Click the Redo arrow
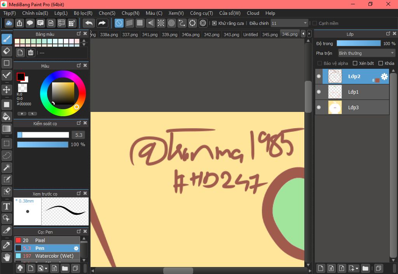This screenshot has height=274, width=398. [x=102, y=23]
